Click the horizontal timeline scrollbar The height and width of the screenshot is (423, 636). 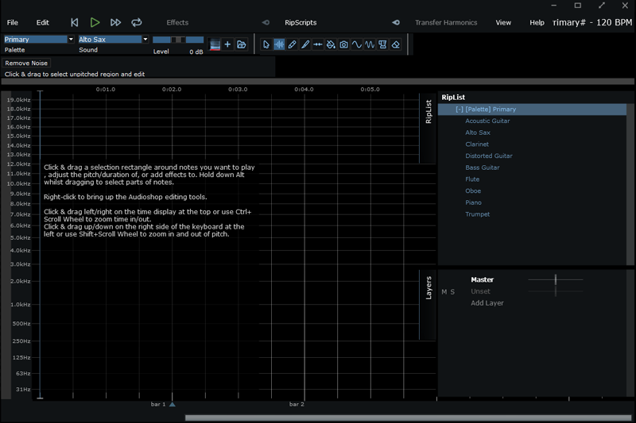click(x=408, y=417)
